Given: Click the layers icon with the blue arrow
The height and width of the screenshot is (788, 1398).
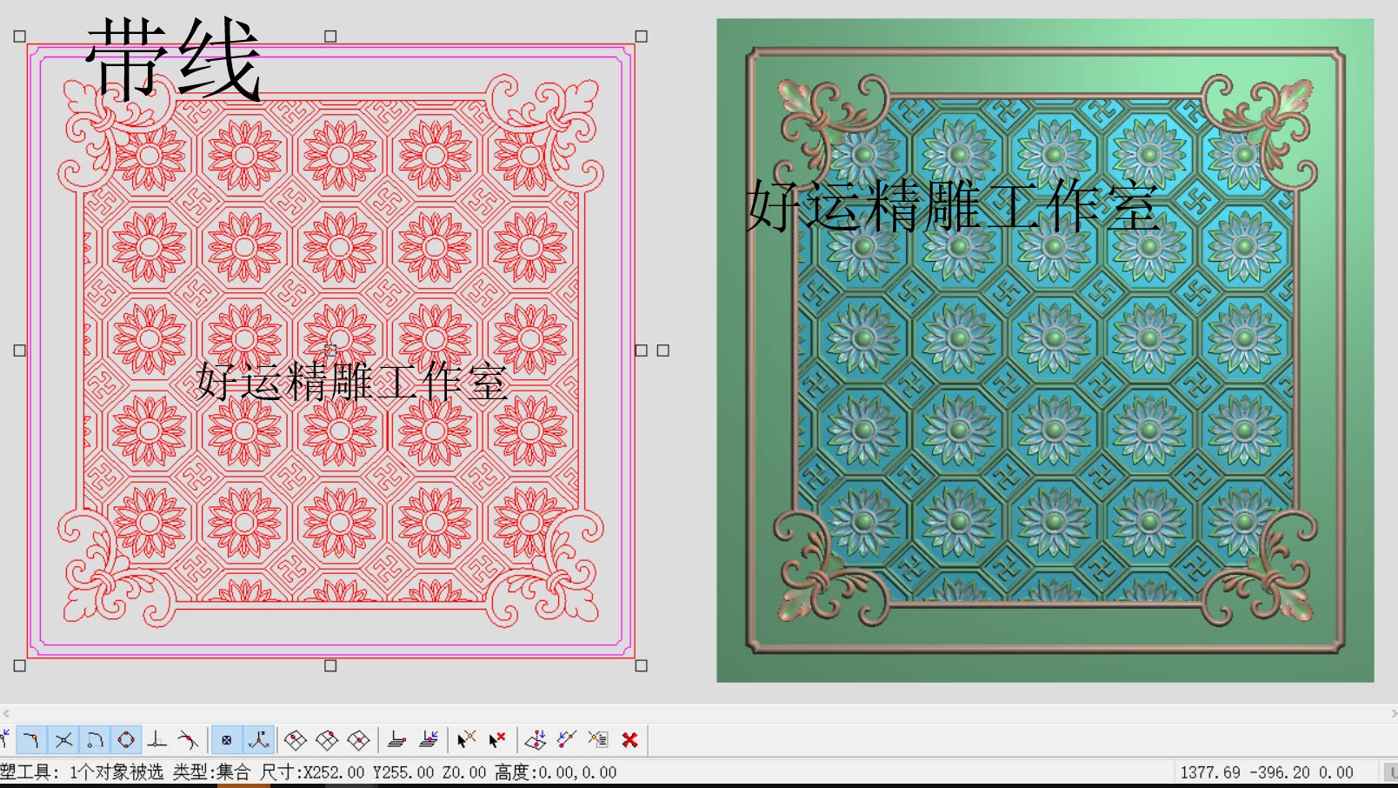Looking at the screenshot, I should 429,740.
